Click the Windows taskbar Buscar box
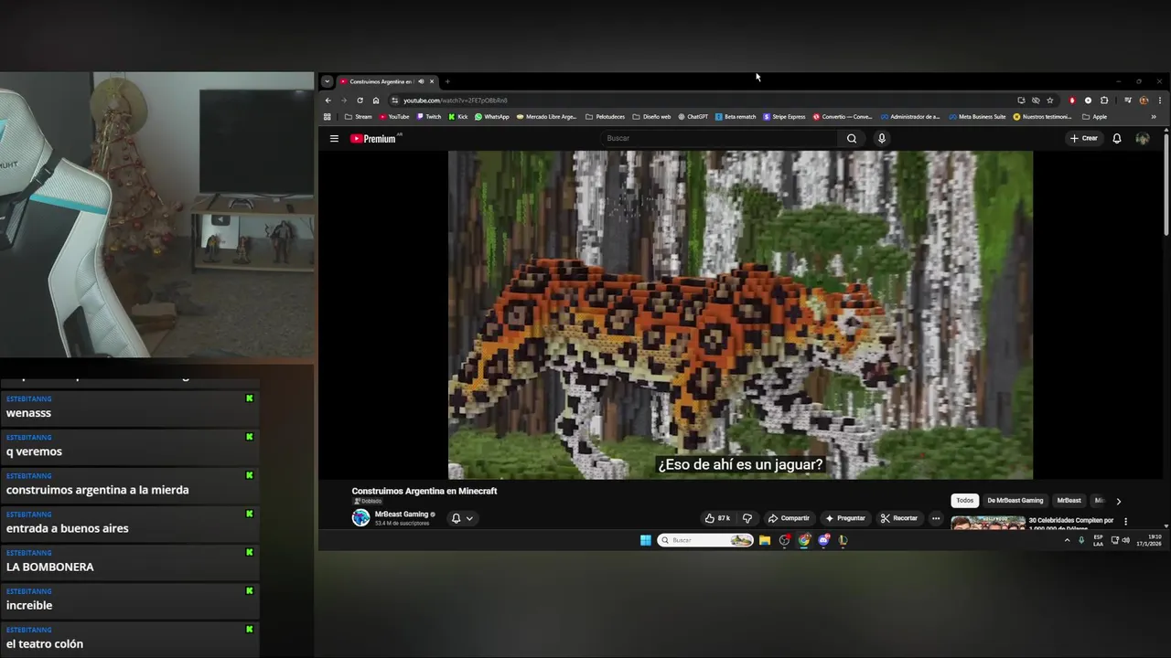 (x=705, y=540)
